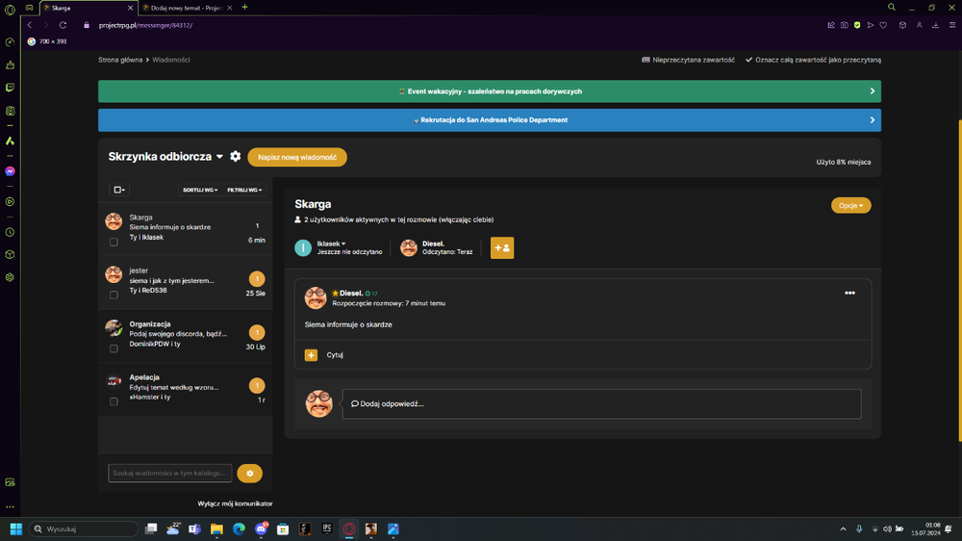The image size is (962, 541).
Task: Click the padlock site info icon
Action: [87, 25]
